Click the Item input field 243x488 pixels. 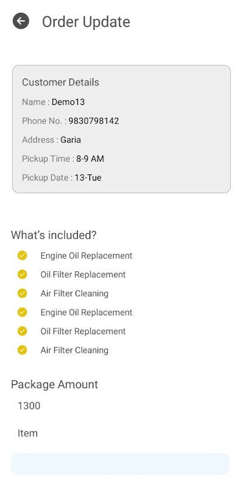[x=121, y=433]
